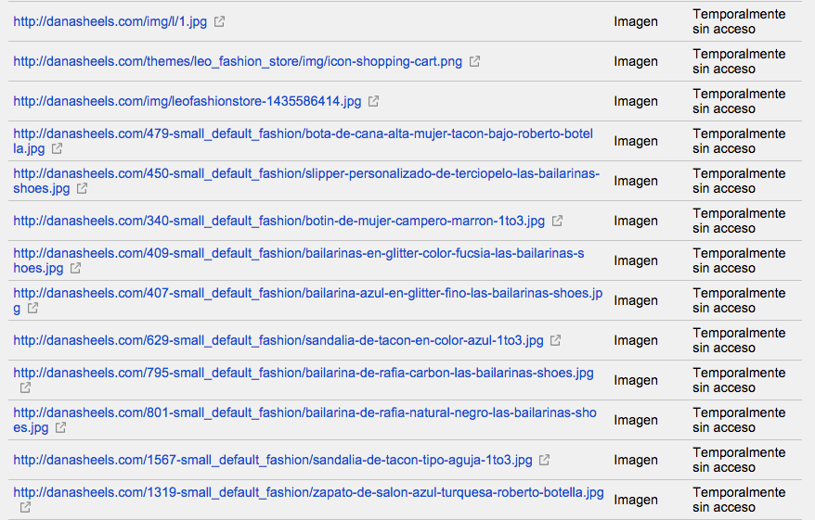The width and height of the screenshot is (815, 520).
Task: Open the 479-small_default_fashion bota-de-cana-alta link
Action: click(303, 141)
